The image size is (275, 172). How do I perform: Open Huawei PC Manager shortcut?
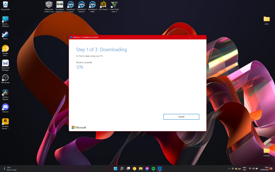(x=5, y=63)
